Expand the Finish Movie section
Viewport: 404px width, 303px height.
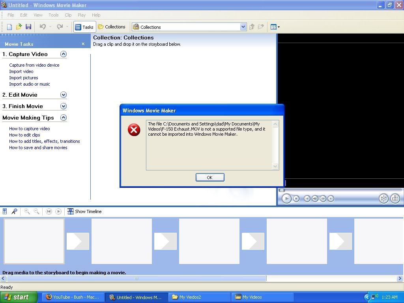coord(63,106)
